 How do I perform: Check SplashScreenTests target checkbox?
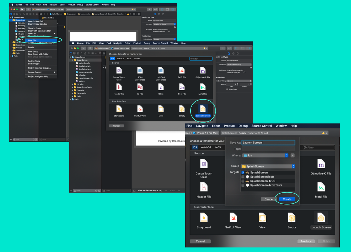[x=243, y=177]
